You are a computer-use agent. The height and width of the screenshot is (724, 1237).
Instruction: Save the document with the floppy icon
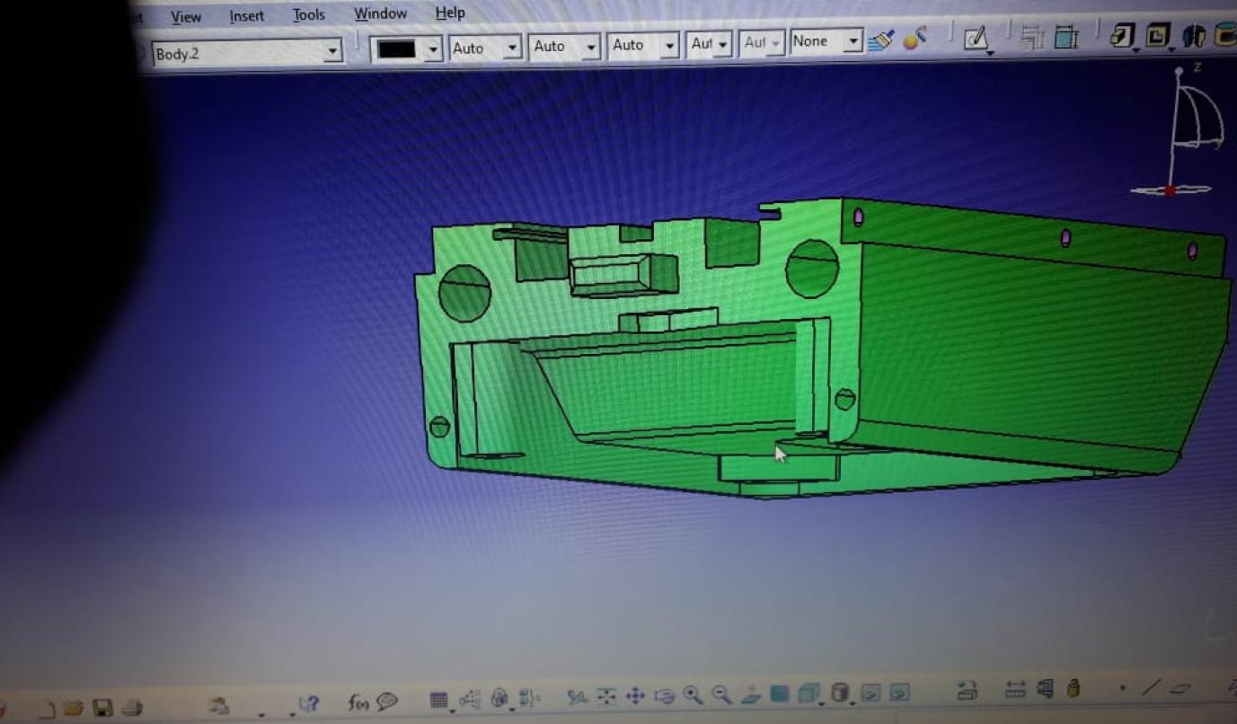(x=103, y=708)
